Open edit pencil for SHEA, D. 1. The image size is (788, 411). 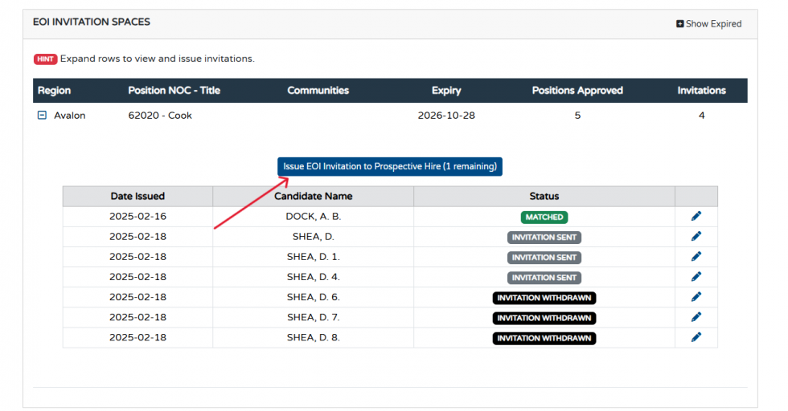click(696, 256)
